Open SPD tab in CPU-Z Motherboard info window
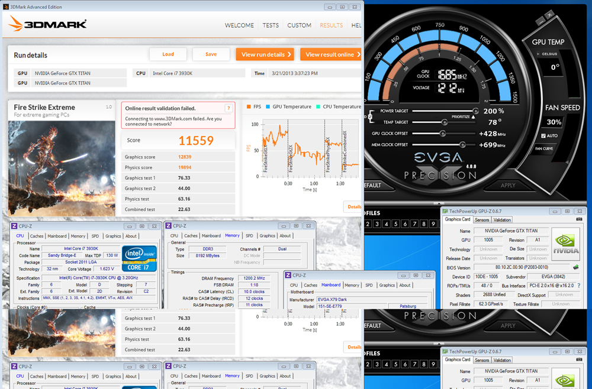592x389 pixels. [x=369, y=286]
